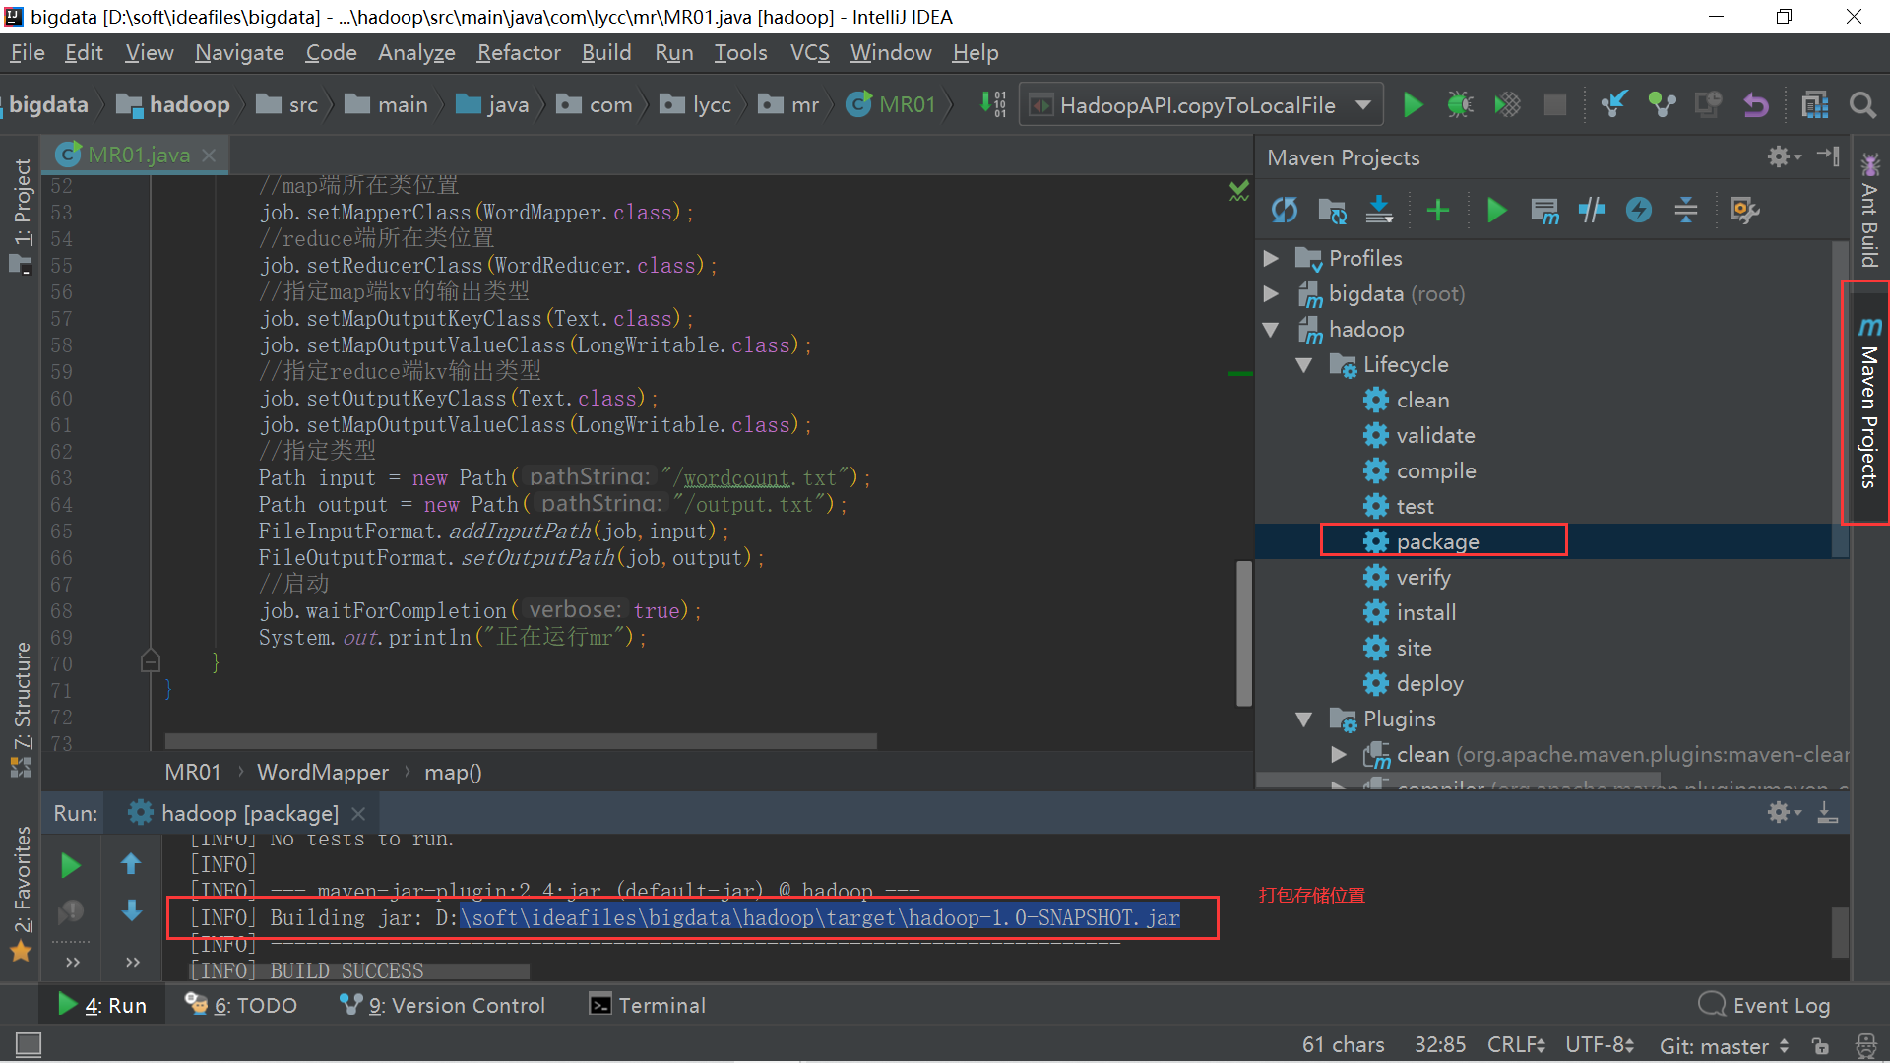Expand the Profiles tree node

point(1271,258)
